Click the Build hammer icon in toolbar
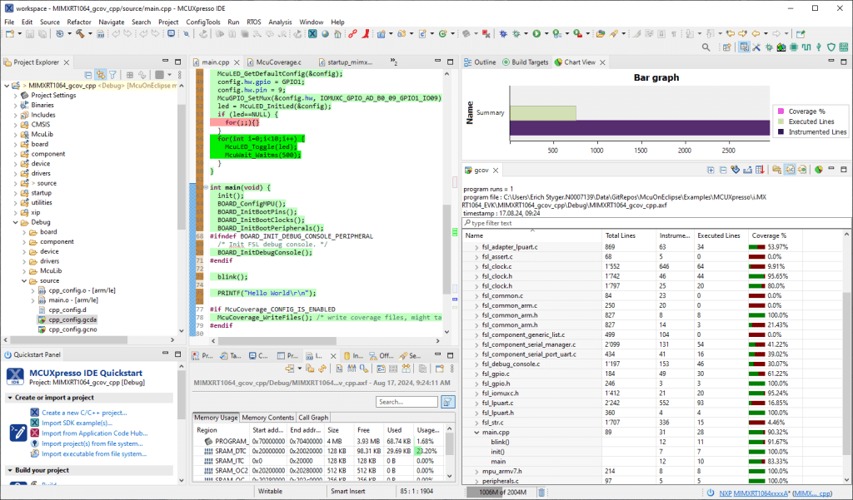The image size is (853, 500). click(82, 34)
